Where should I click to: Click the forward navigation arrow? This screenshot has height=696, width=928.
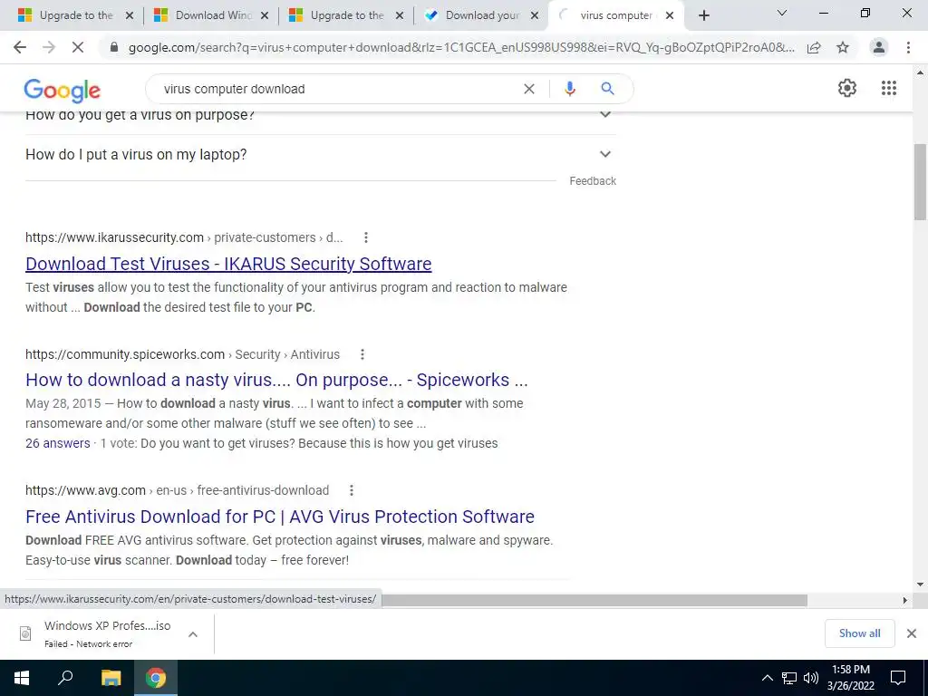click(49, 47)
